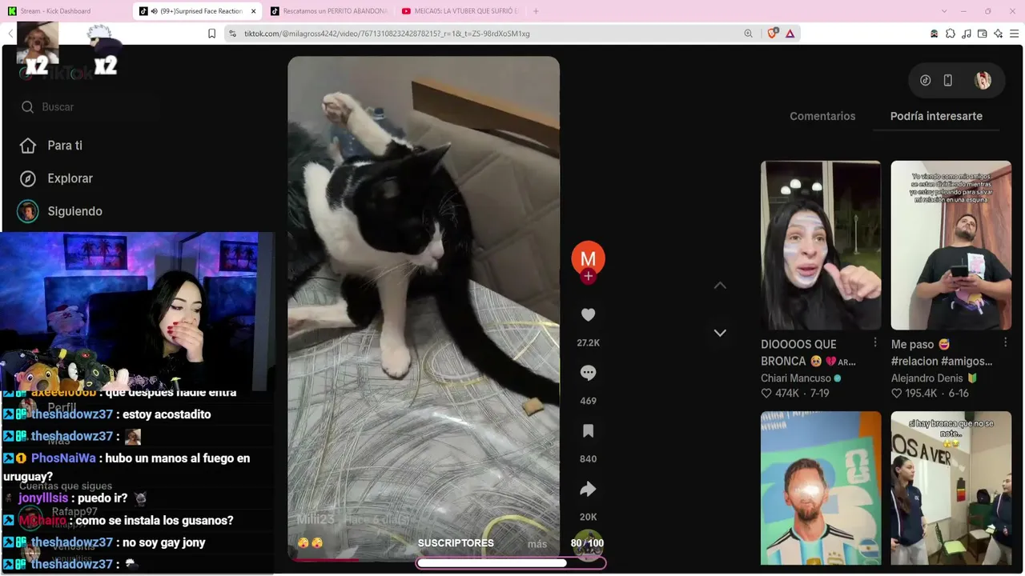Image resolution: width=1025 pixels, height=576 pixels.
Task: Open creator profile avatar labeled M
Action: pos(588,258)
